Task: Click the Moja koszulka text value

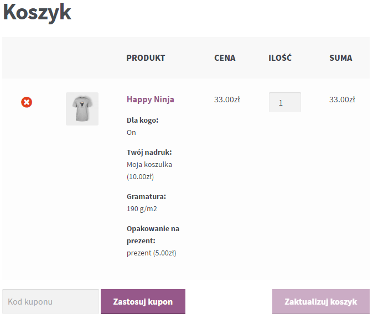Action: [x=149, y=165]
